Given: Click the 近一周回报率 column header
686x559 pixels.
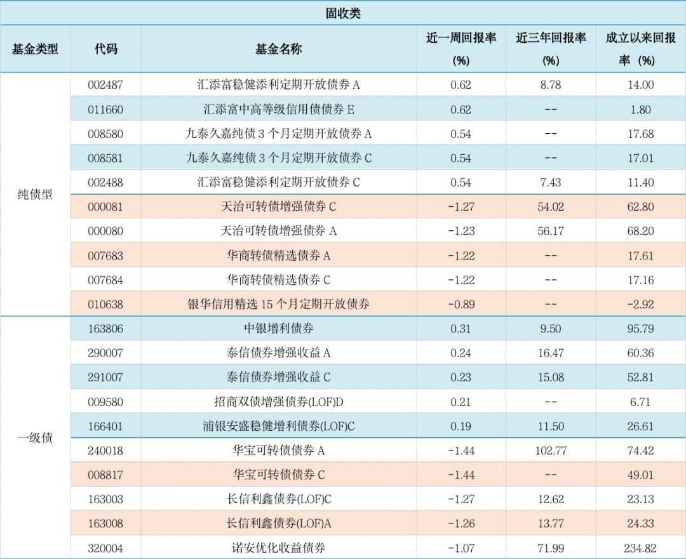Looking at the screenshot, I should click(461, 48).
